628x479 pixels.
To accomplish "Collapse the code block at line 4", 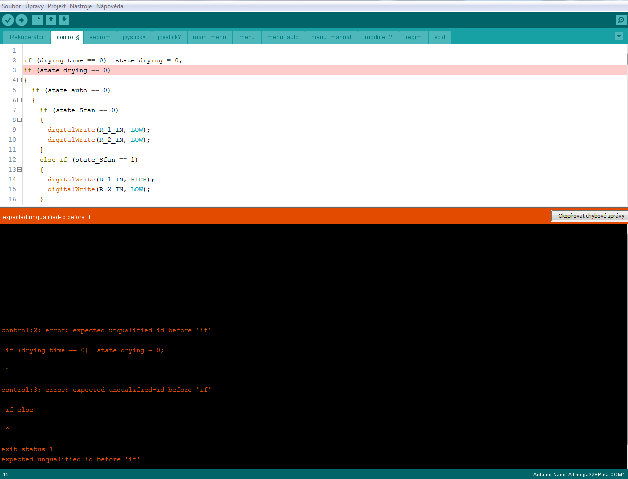I will click(x=20, y=80).
